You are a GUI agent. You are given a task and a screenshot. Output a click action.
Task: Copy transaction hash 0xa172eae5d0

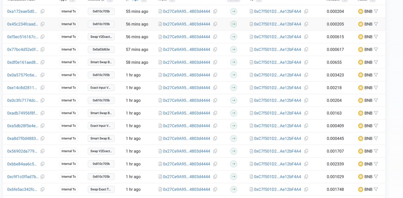(42, 11)
